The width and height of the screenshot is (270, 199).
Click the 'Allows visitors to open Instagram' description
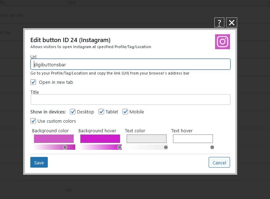[91, 47]
